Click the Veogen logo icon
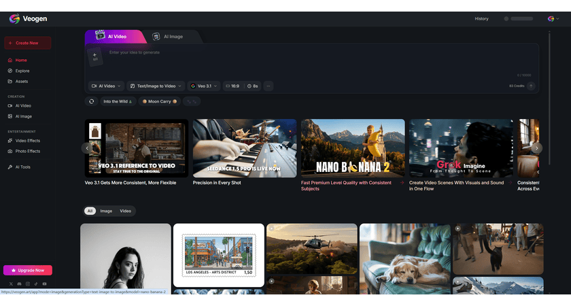 tap(14, 18)
